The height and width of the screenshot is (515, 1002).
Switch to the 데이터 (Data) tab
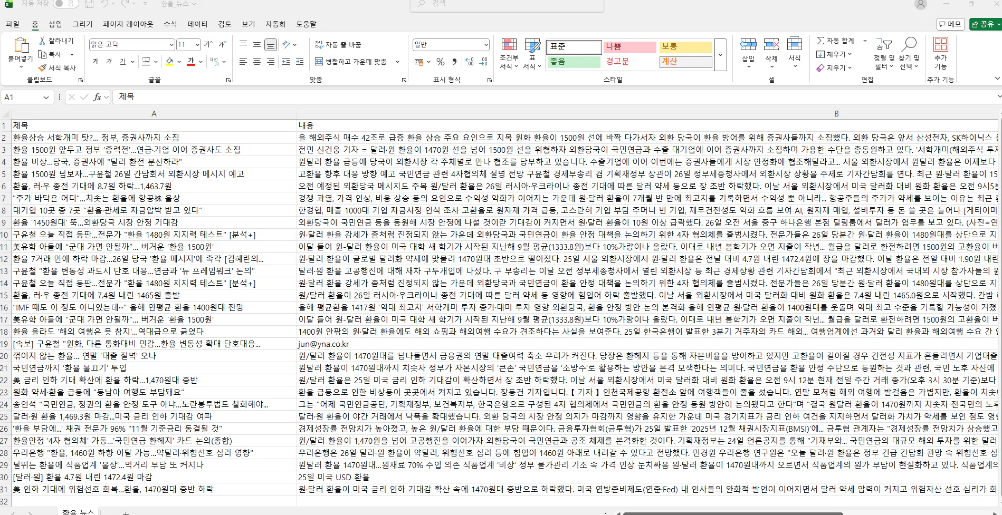click(x=197, y=24)
